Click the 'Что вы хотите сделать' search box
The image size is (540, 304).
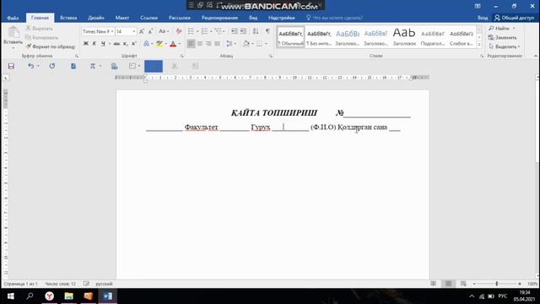[x=334, y=18]
